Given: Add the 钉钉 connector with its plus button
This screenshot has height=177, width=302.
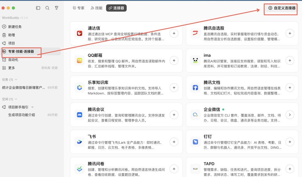Looking at the screenshot, I should coord(290,142).
